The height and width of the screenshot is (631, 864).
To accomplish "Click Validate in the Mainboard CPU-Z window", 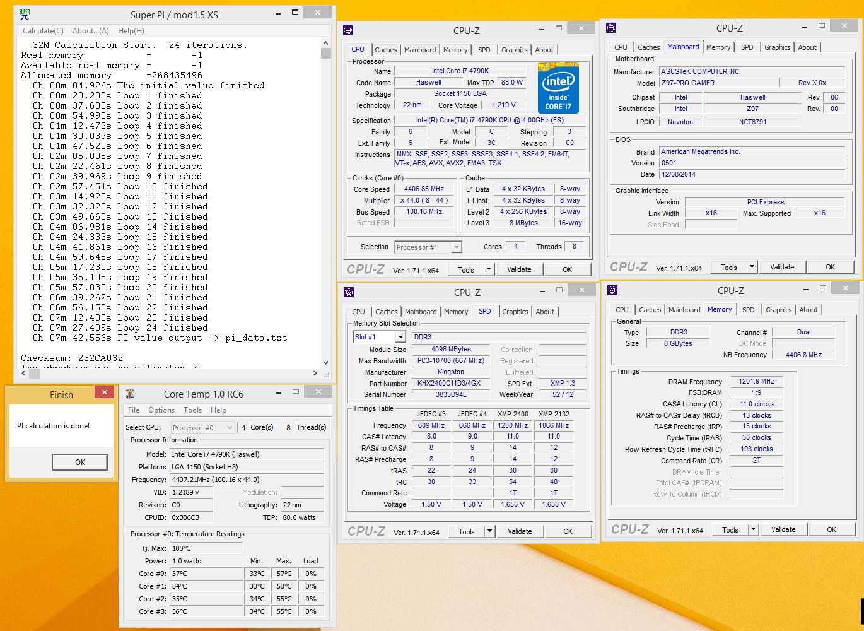I will point(782,267).
